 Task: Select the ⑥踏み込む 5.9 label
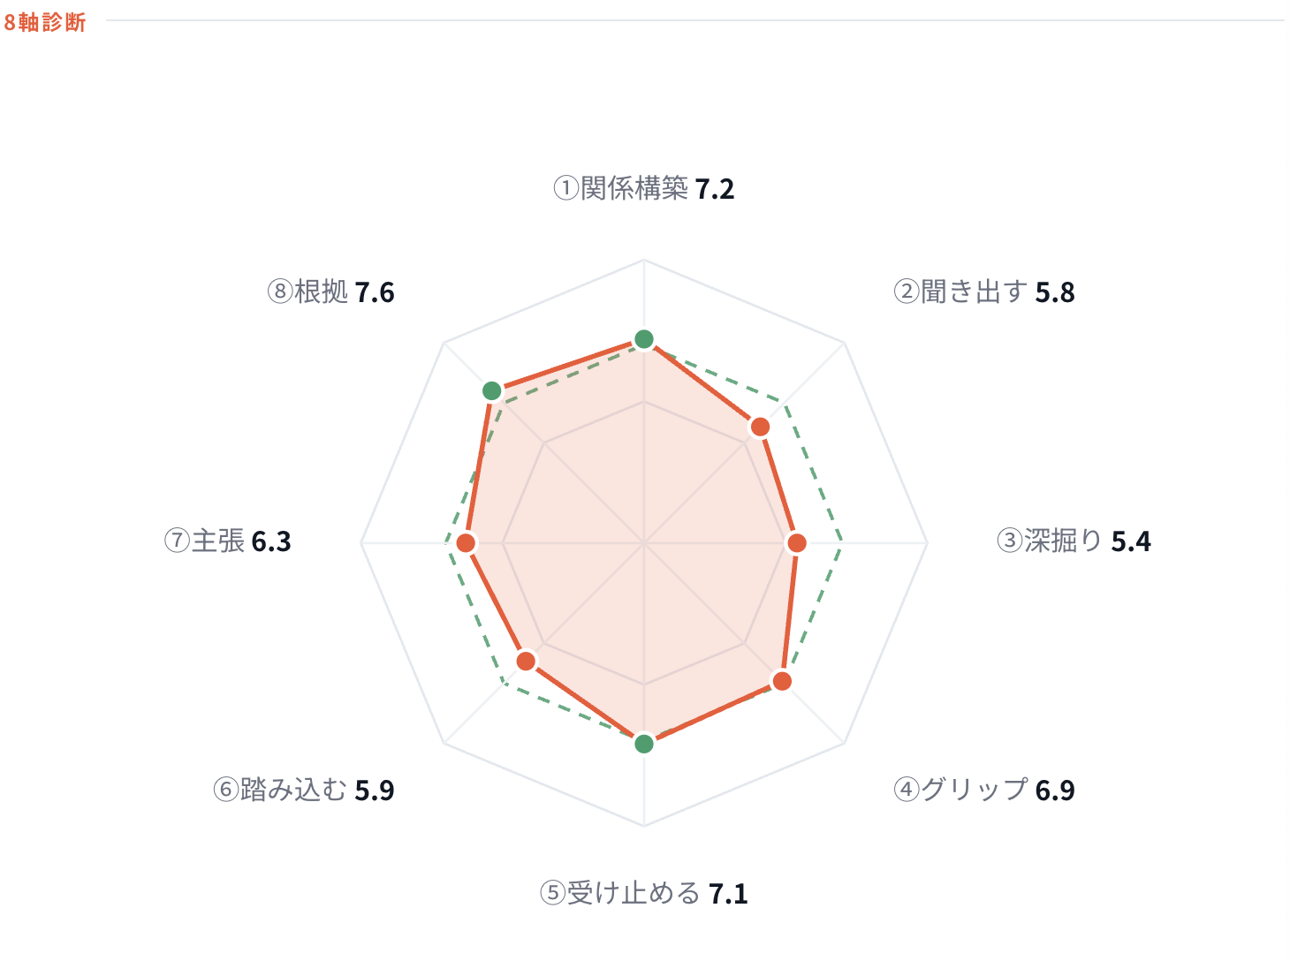tap(304, 790)
